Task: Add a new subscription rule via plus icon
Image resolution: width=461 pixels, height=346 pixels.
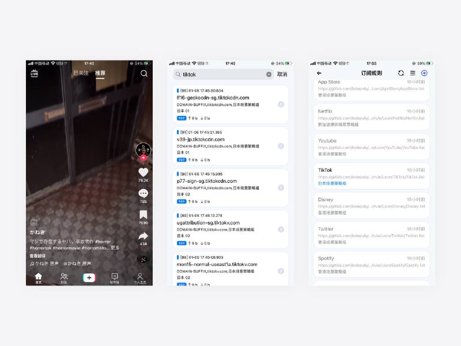Action: pos(425,73)
